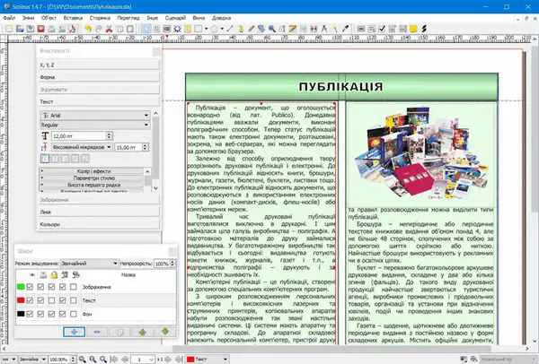
Task: Activate the Select item arrow tool
Action: coord(146,29)
